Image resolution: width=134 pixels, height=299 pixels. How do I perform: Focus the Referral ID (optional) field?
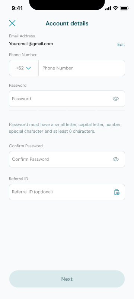67,192
